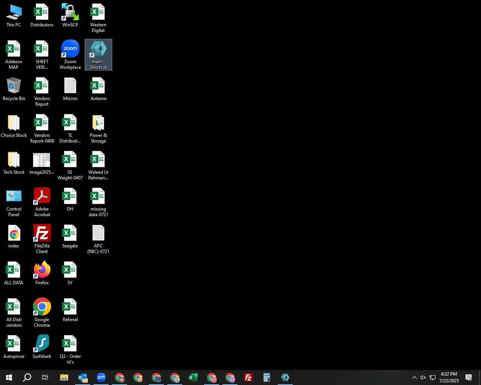The height and width of the screenshot is (385, 481).
Task: Select the Surfshark desktop shortcut
Action: (x=42, y=347)
